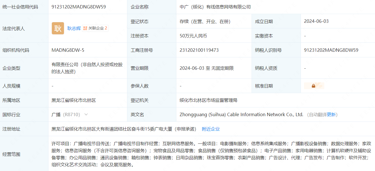Screen dimensions: 375x171
Task: Click the 参保人数 label cell
Action: 152,86
